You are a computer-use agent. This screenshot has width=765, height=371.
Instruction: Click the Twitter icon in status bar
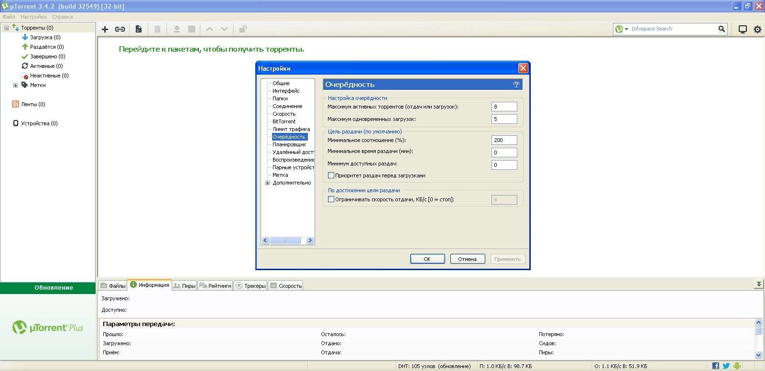click(x=726, y=366)
